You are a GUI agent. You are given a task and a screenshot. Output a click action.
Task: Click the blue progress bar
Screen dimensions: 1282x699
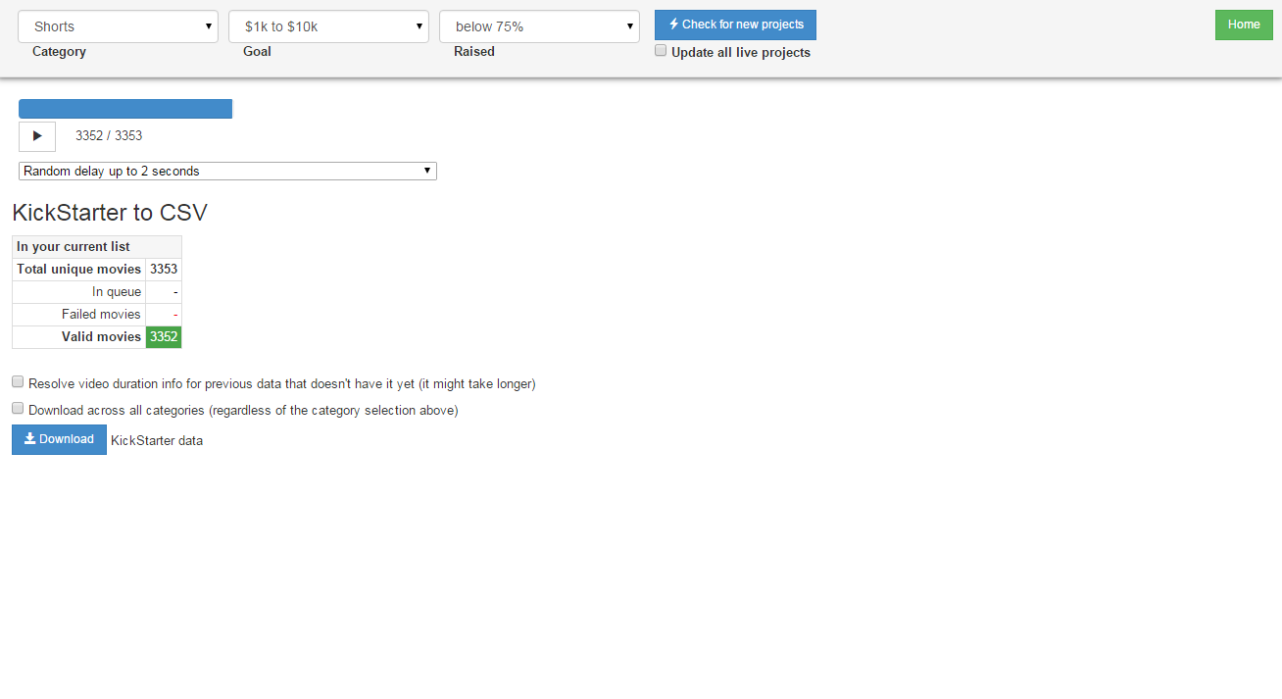[125, 109]
